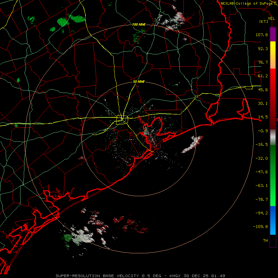Viewport: 278px width, 278px height.
Task: Click "SUPER-RESOLUTION BASE VELOCITY 0.5 DEG" caption text
Action: [x=108, y=276]
